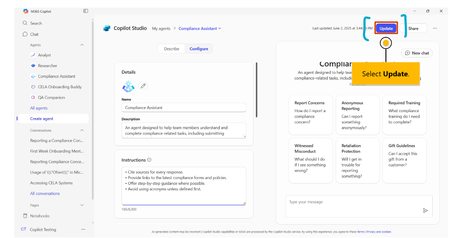The width and height of the screenshot is (474, 238).
Task: Minimize the application window
Action: [414, 11]
